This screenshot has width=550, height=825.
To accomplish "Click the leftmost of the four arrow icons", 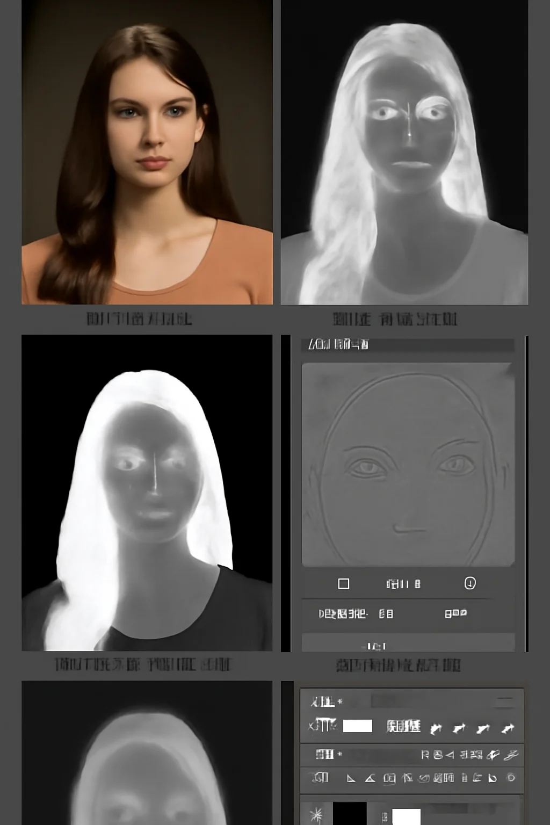I will pyautogui.click(x=436, y=728).
